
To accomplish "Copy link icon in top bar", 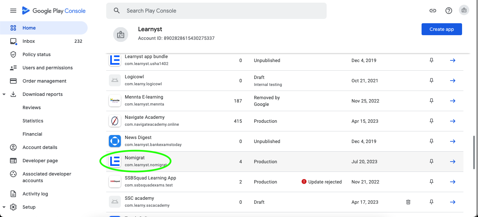I will (433, 11).
